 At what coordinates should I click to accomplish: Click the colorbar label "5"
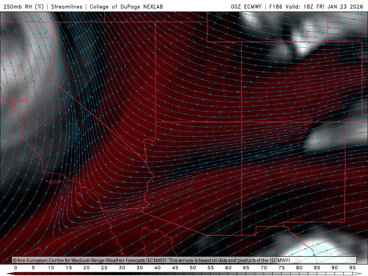(33, 268)
